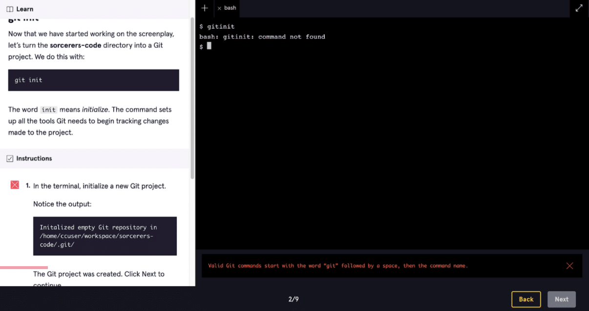Click the bold sorcerers-code directory name
Viewport: 589px width, 311px height.
click(x=76, y=45)
